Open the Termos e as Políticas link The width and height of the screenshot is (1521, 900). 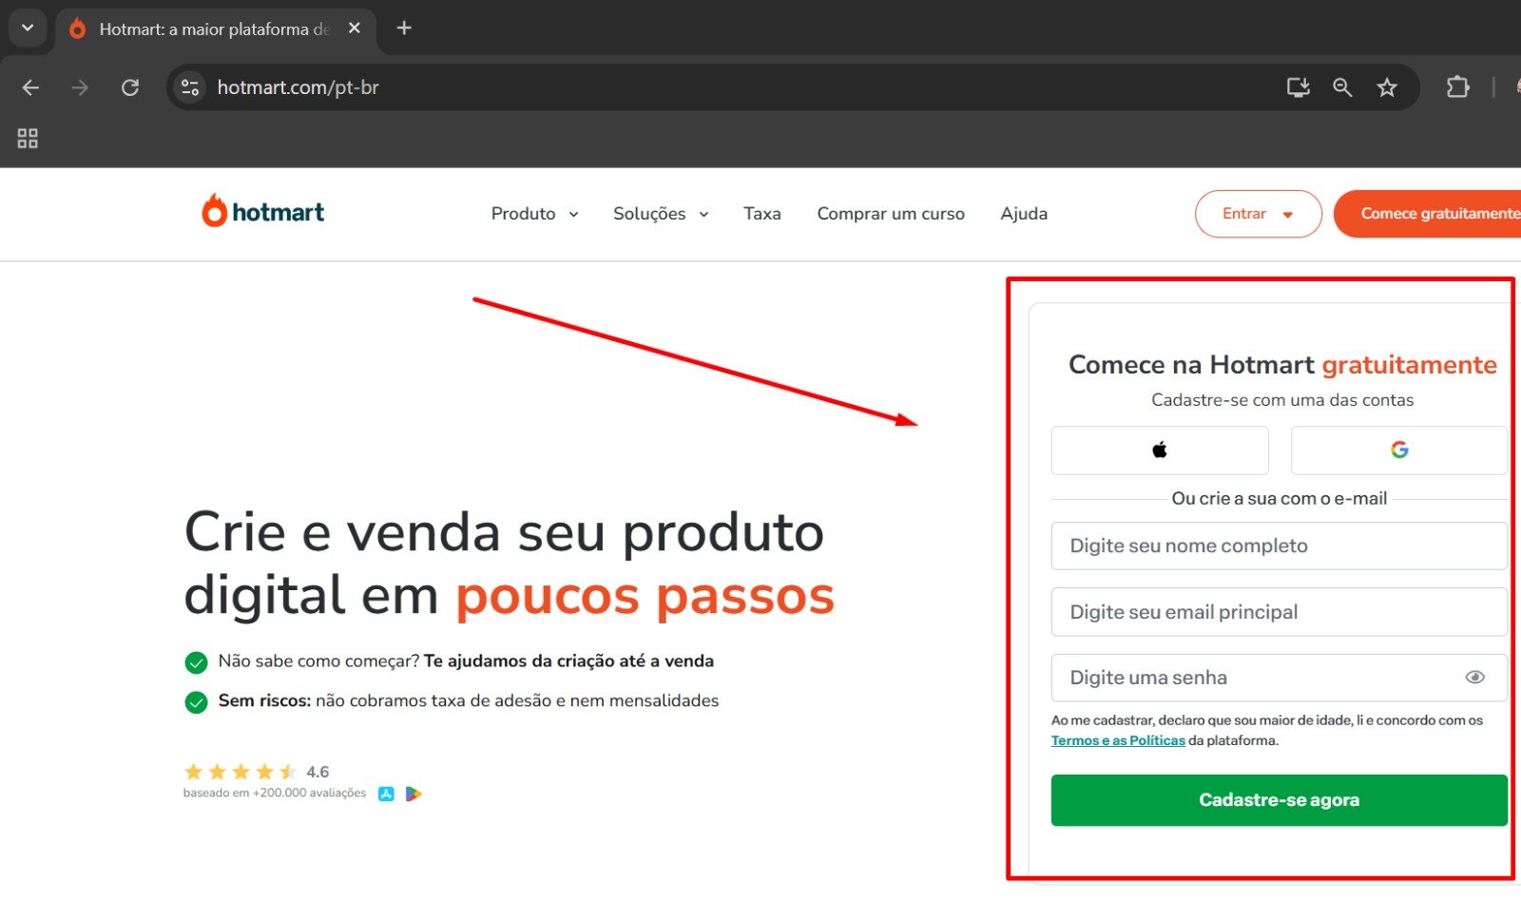point(1117,739)
